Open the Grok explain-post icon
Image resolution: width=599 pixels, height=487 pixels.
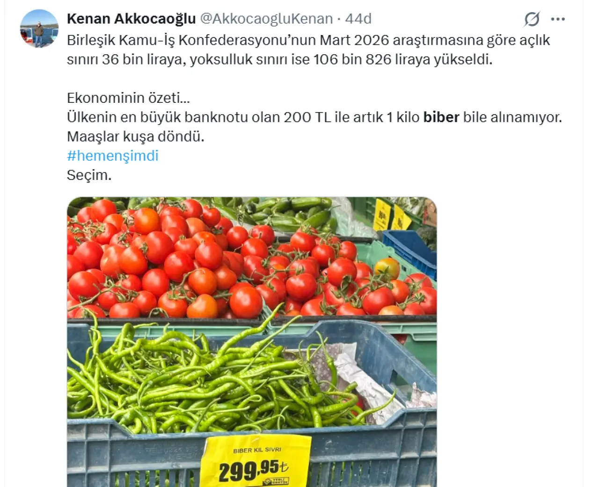[532, 19]
